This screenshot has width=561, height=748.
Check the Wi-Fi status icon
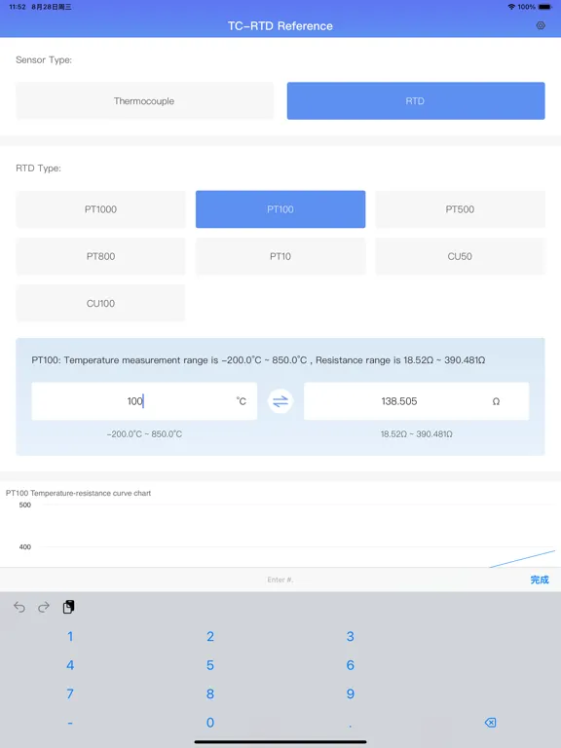(511, 7)
